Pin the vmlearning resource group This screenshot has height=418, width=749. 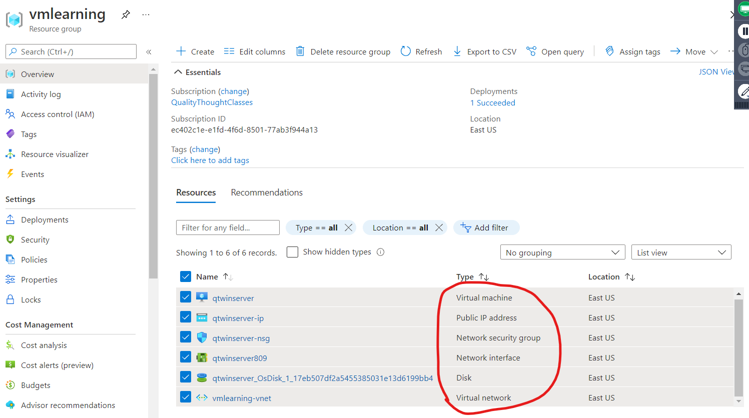pyautogui.click(x=126, y=14)
